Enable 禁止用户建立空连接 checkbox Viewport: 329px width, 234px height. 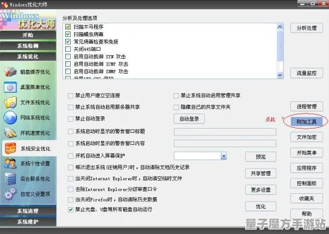(x=71, y=96)
